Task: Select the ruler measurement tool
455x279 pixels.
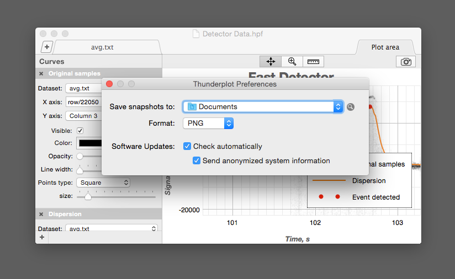Action: click(x=313, y=62)
